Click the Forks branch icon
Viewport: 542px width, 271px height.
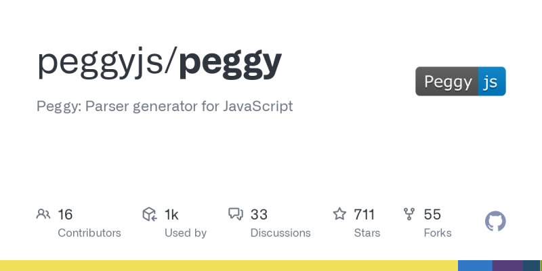coord(409,215)
